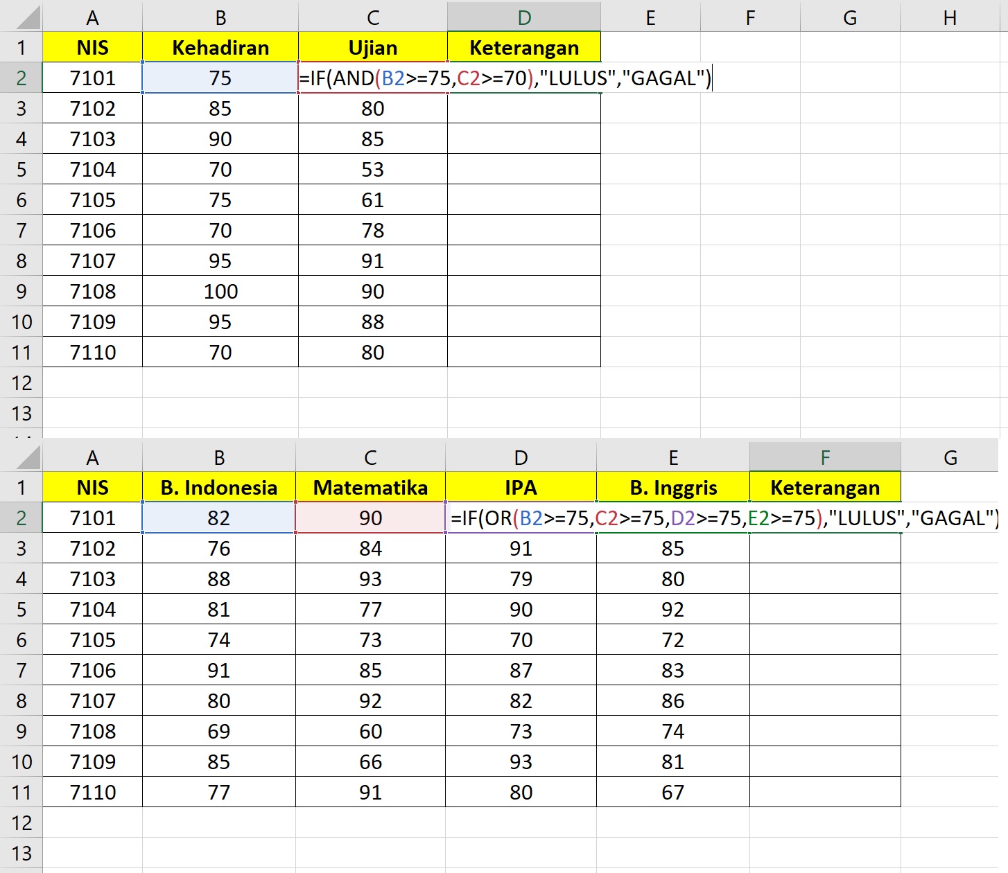Select column G header in the lower sheet
Screen dimensions: 1008x873
[950, 457]
